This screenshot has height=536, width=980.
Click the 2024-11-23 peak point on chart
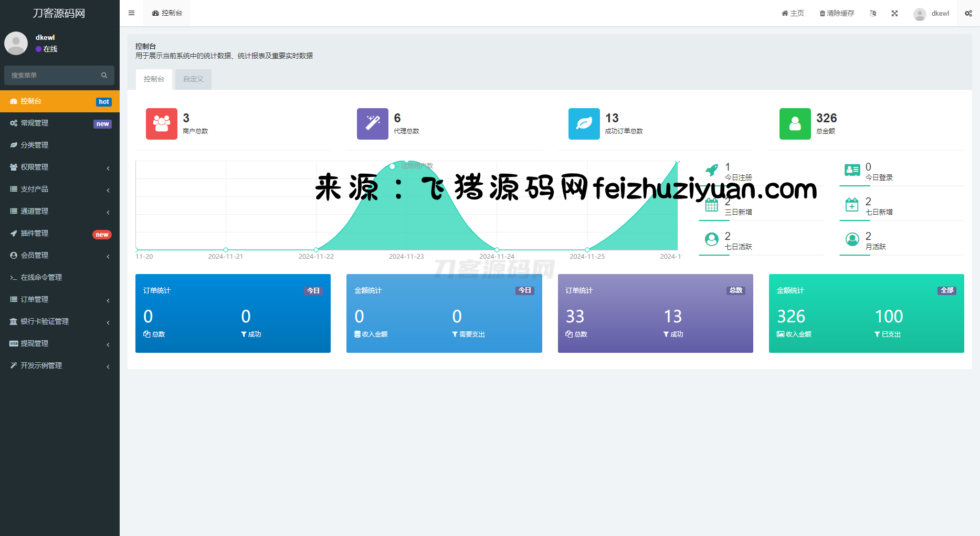406,161
